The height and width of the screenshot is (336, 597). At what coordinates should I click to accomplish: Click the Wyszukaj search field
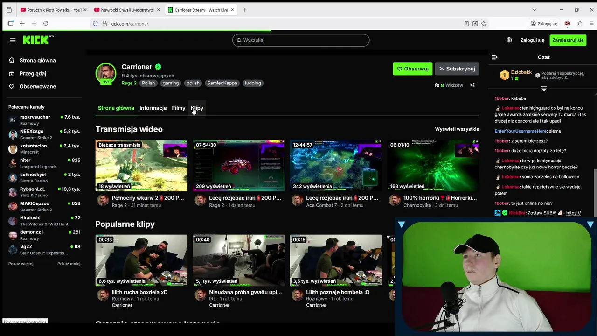(301, 40)
